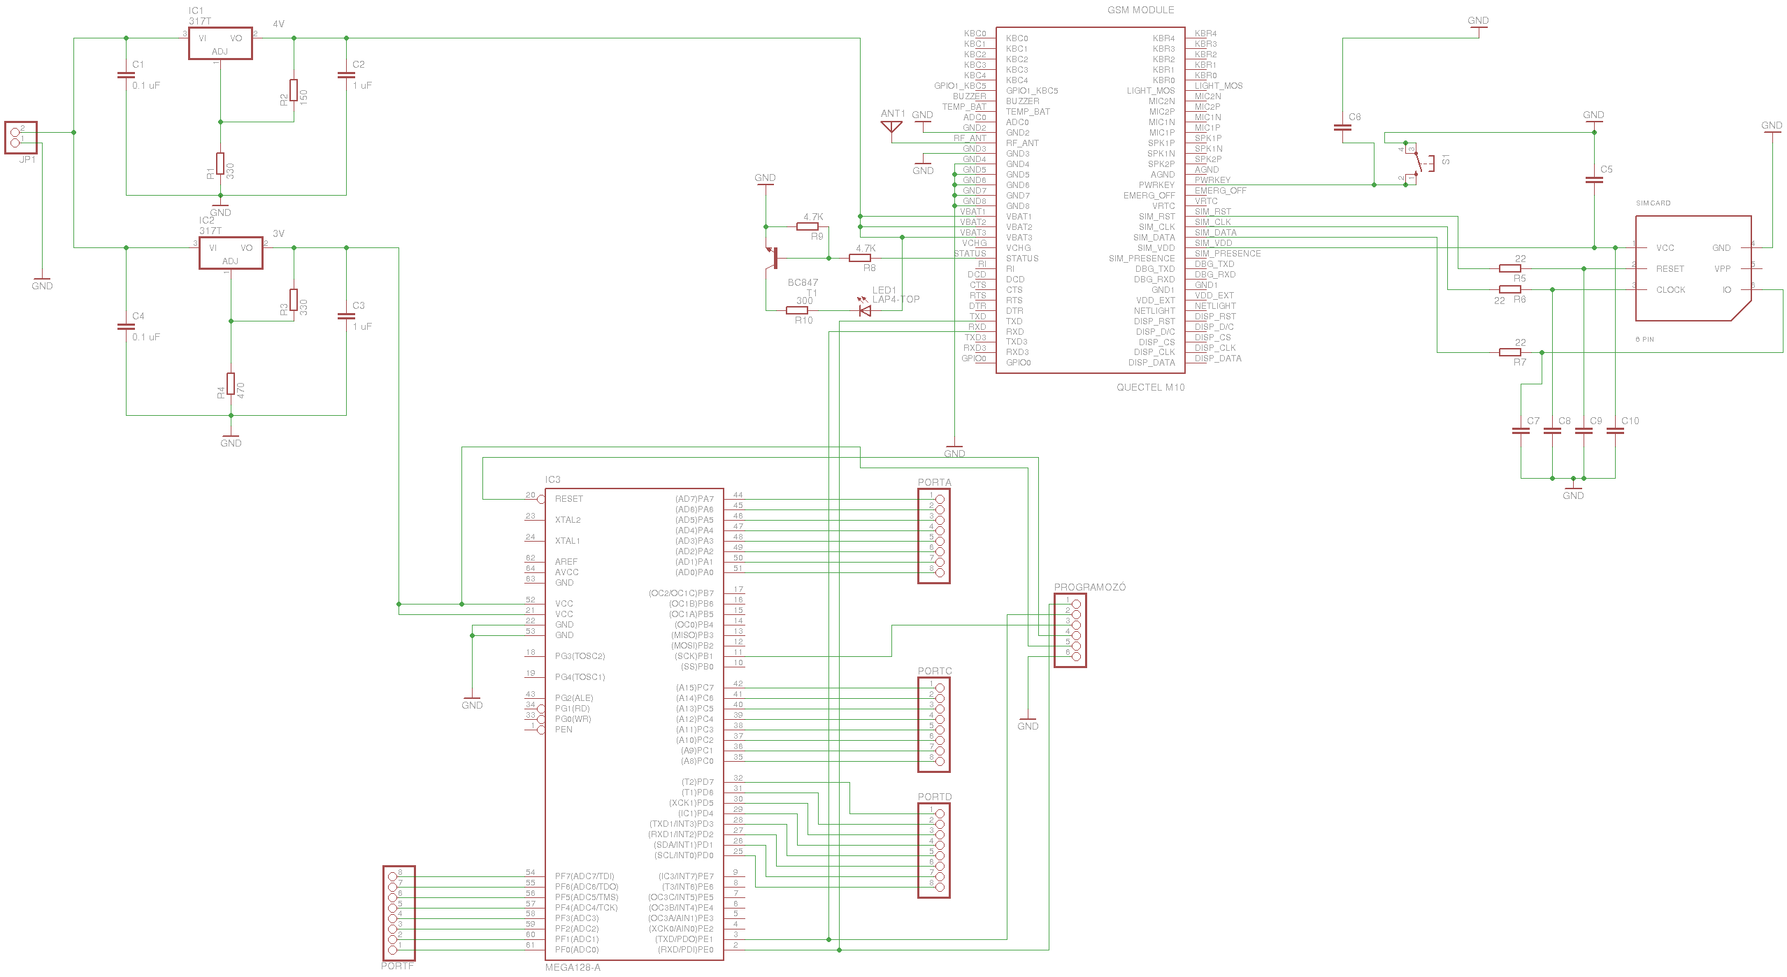
Task: Click the PORTF pin header
Action: coord(399,913)
